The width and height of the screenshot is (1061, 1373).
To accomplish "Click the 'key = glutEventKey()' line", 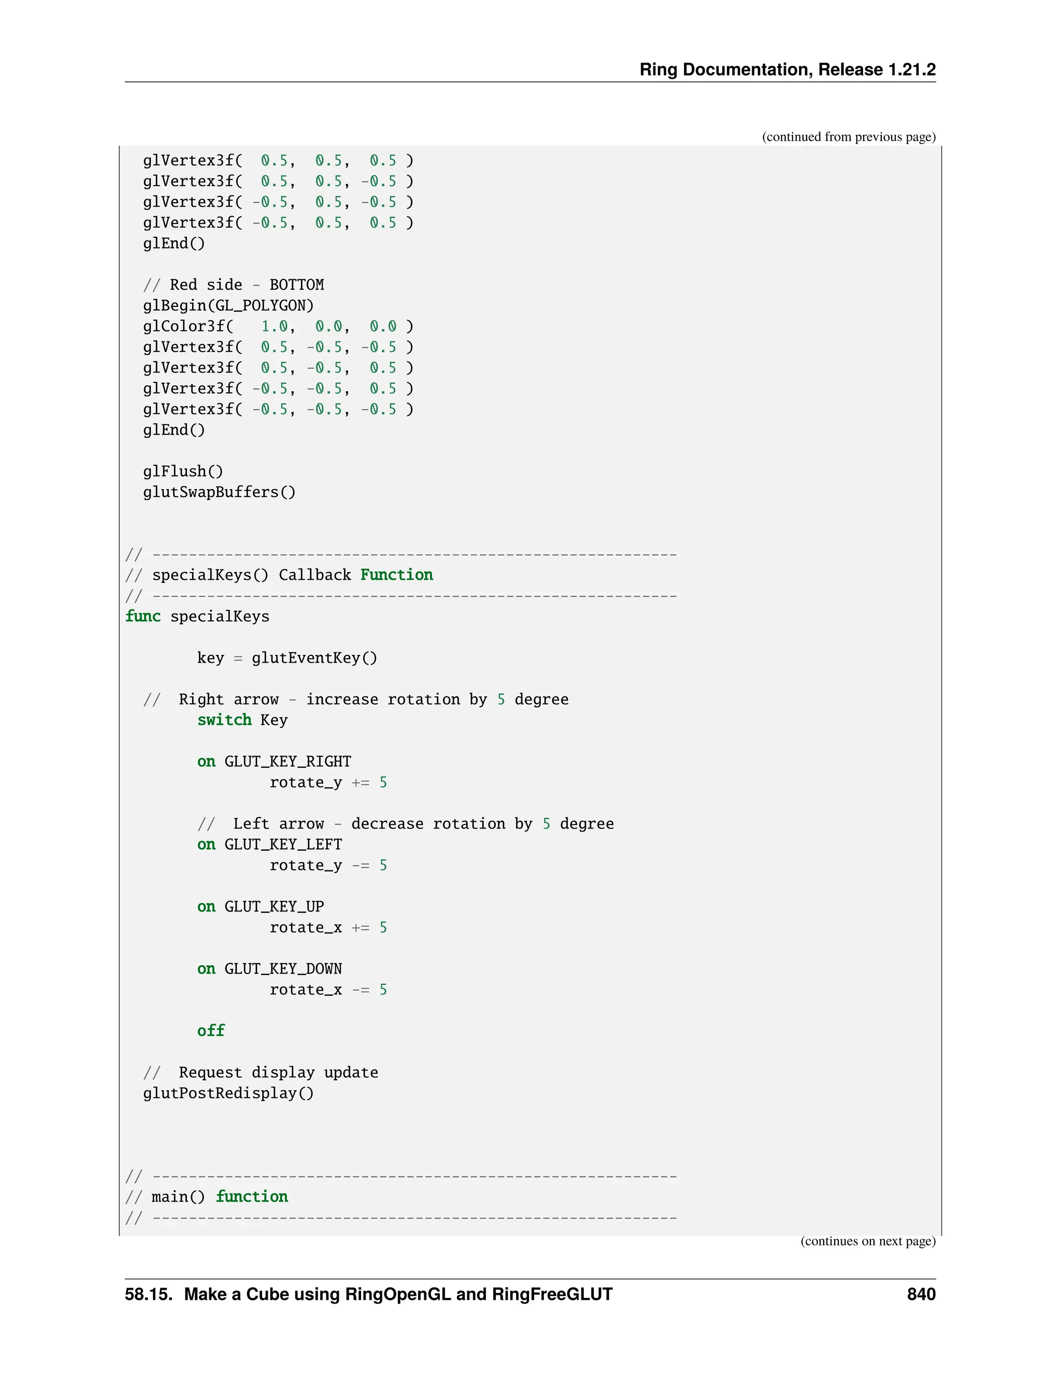I will (287, 657).
